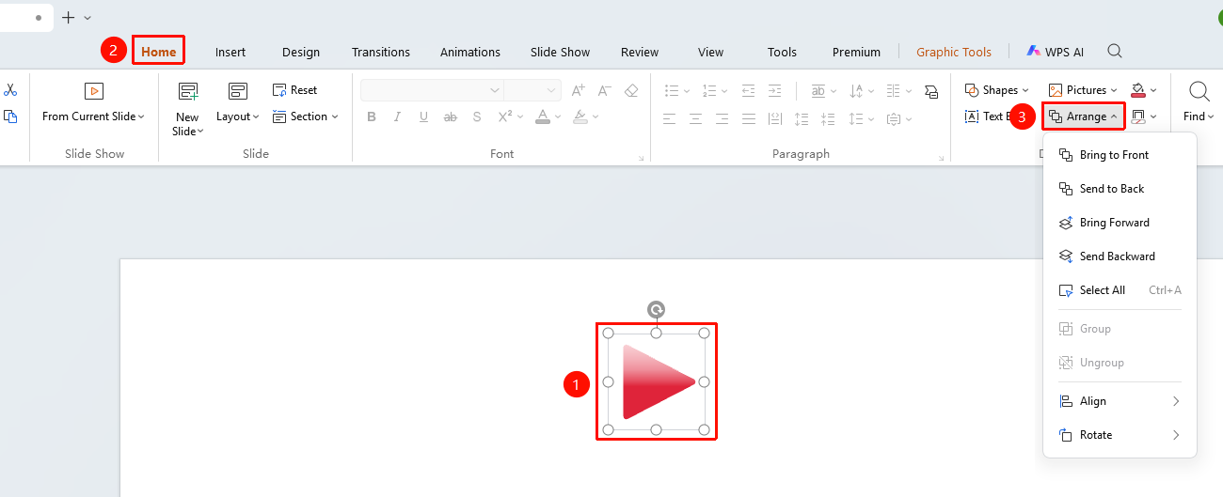Click the Underline text icon
The width and height of the screenshot is (1223, 497).
pos(424,116)
